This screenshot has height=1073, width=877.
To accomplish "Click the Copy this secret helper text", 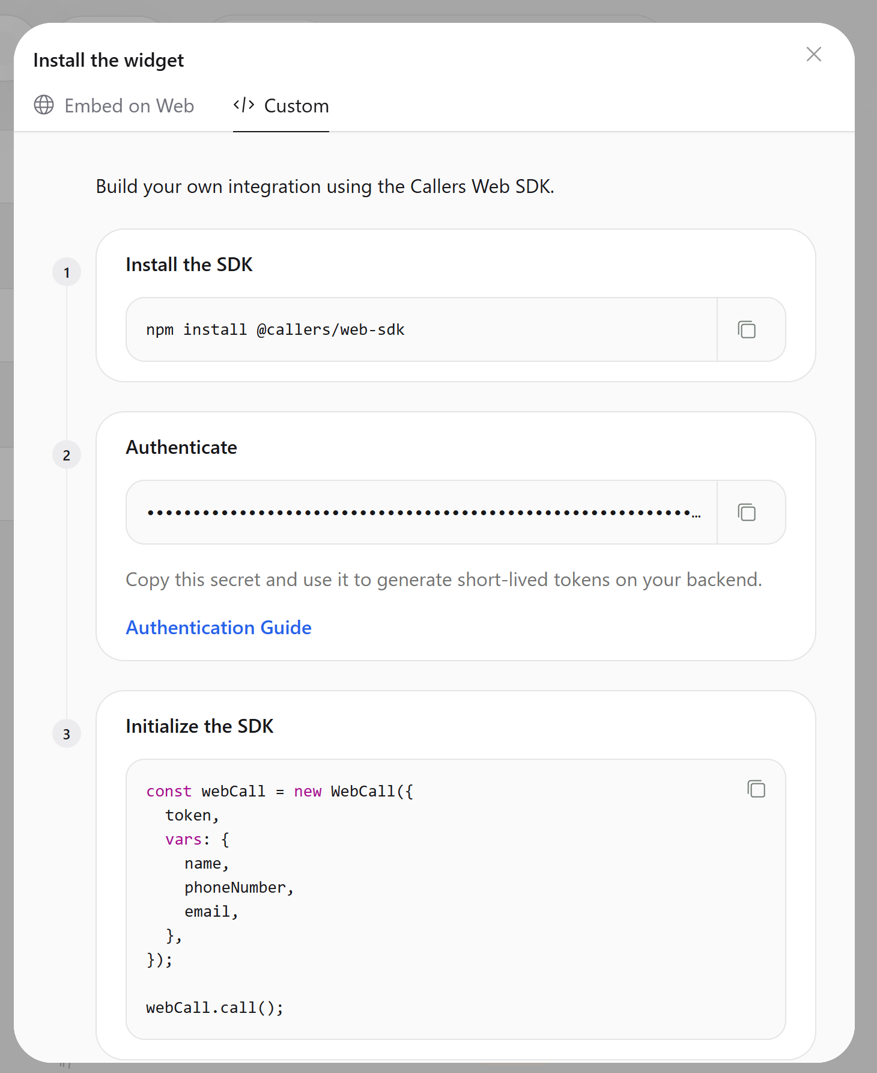I will (444, 579).
